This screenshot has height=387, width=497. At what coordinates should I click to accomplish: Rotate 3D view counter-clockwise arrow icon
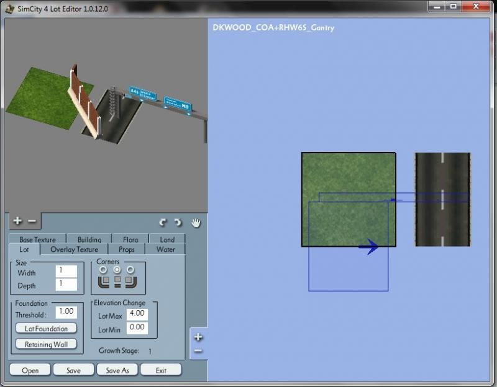pyautogui.click(x=163, y=223)
